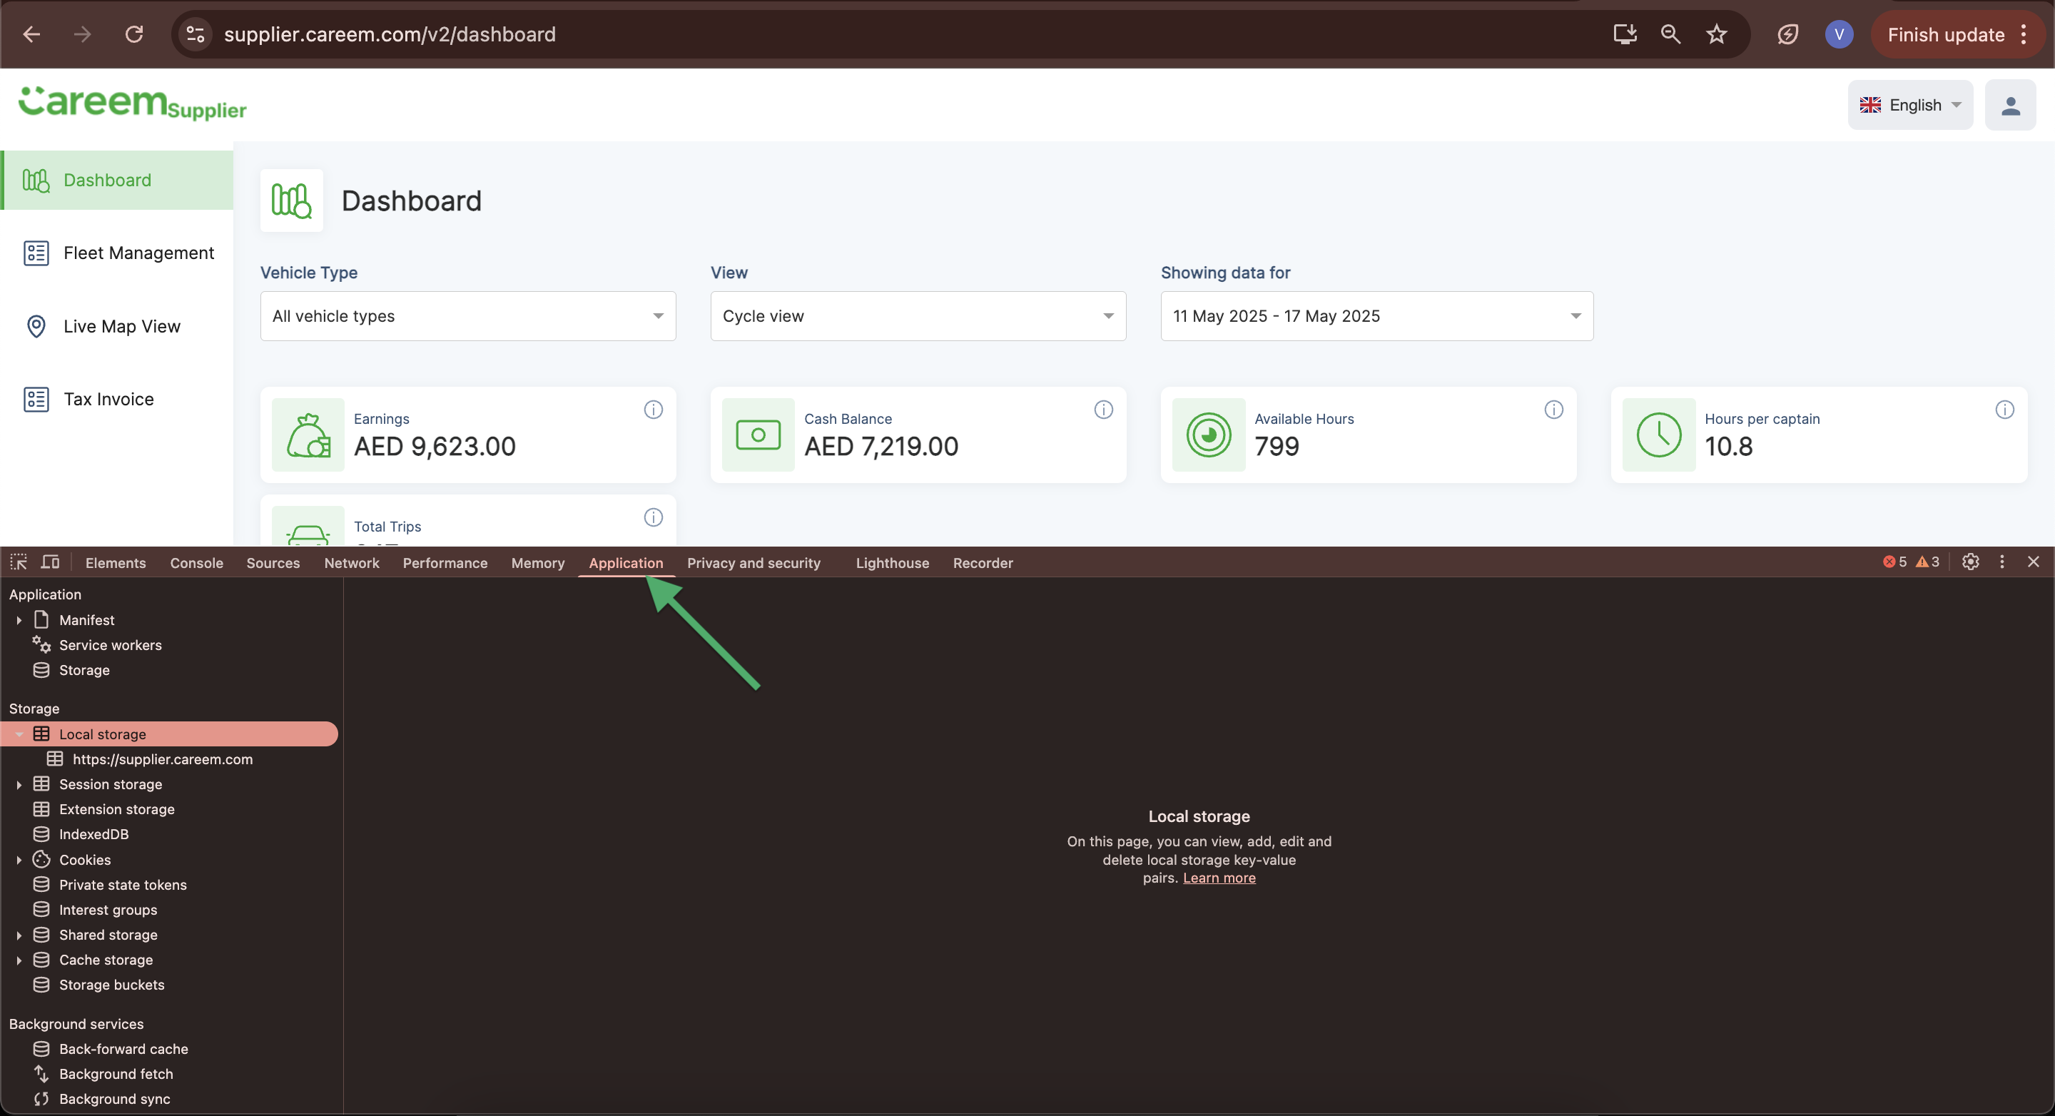Image resolution: width=2055 pixels, height=1116 pixels.
Task: Open the Recorder tab
Action: coord(983,563)
